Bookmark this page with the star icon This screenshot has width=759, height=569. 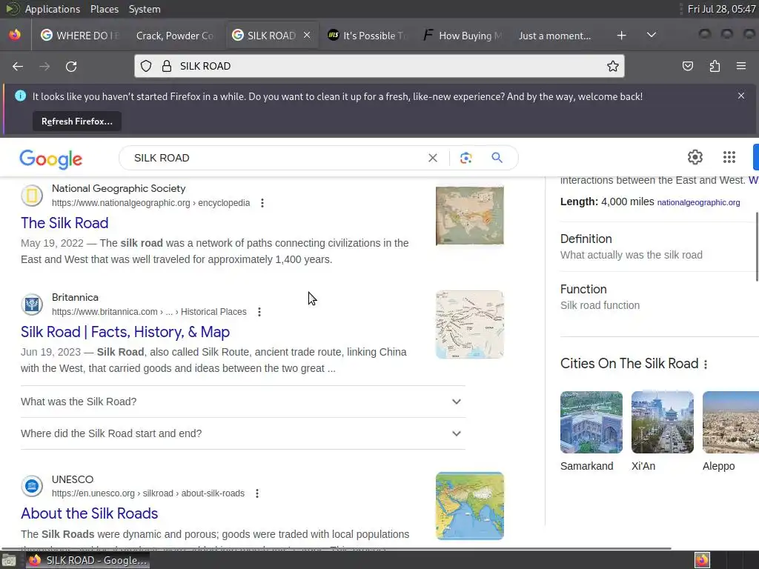613,66
